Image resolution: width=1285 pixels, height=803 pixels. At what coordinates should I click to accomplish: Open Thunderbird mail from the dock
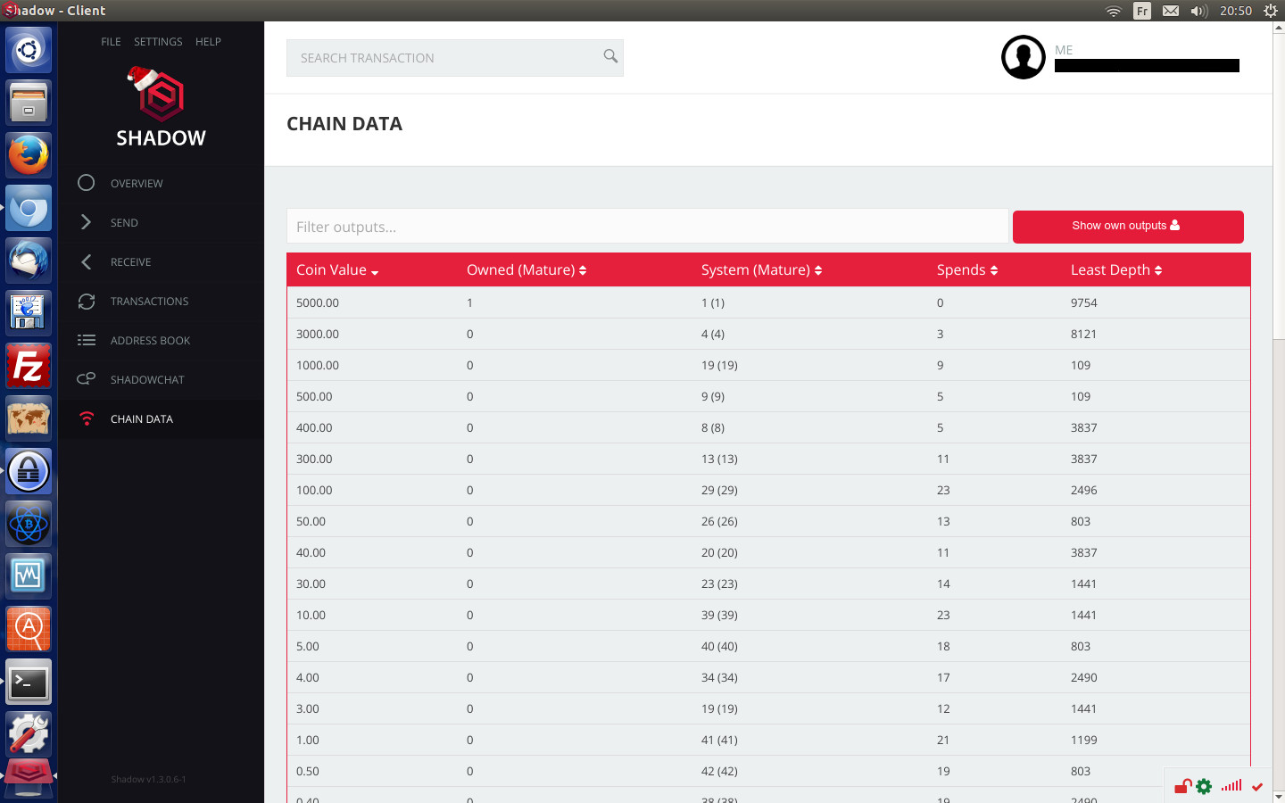click(29, 261)
